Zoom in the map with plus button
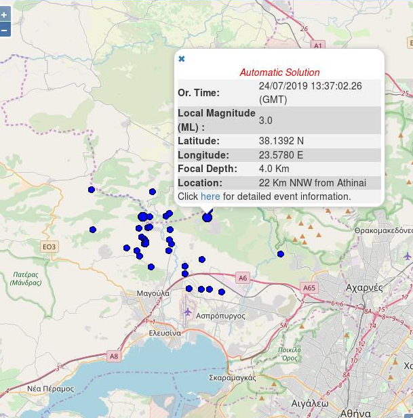 [5, 15]
